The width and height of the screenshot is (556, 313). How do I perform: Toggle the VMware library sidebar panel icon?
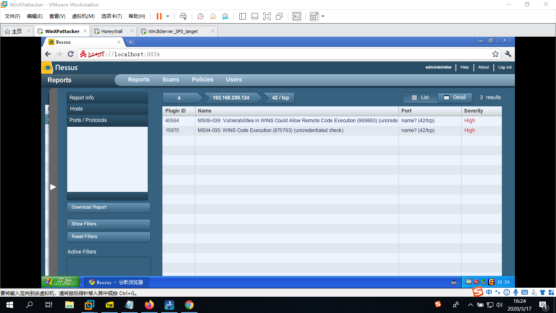(x=243, y=16)
